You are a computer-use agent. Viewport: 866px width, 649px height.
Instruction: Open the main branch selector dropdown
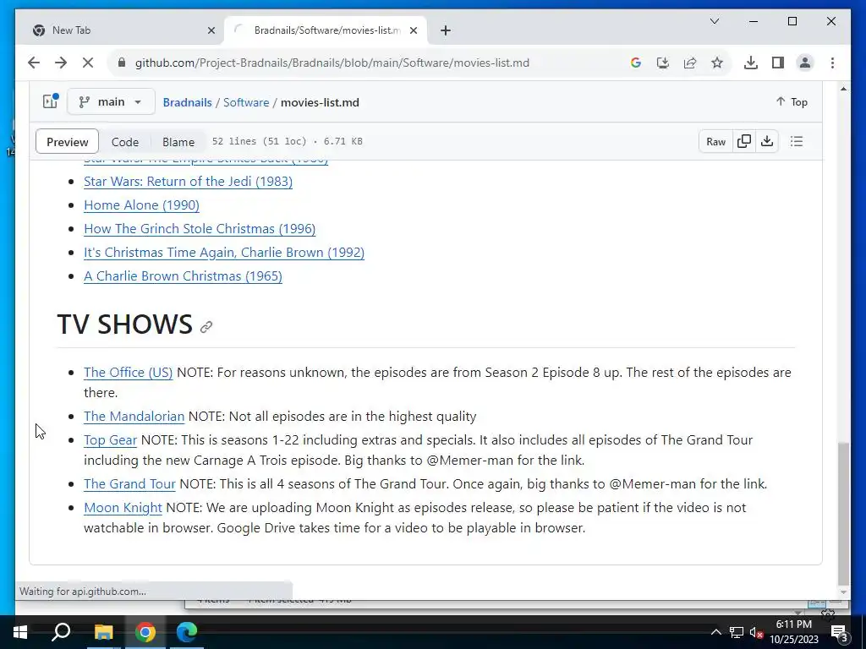(x=111, y=102)
